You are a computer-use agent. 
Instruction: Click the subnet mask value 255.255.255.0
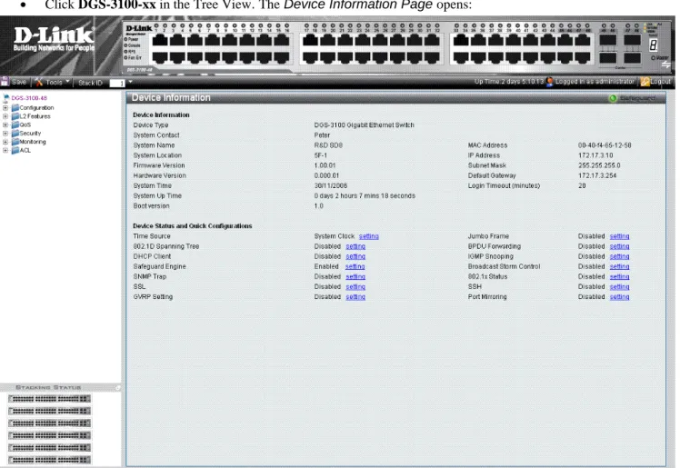pos(599,165)
